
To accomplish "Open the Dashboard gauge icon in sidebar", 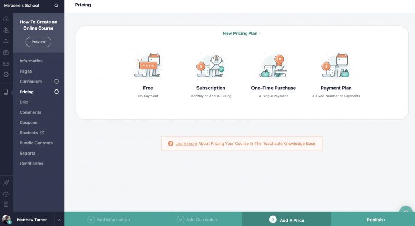I will 6,19.
